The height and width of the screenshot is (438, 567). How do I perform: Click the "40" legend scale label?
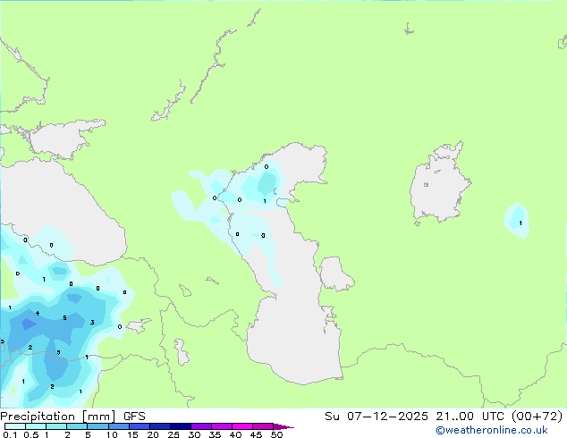(x=235, y=434)
